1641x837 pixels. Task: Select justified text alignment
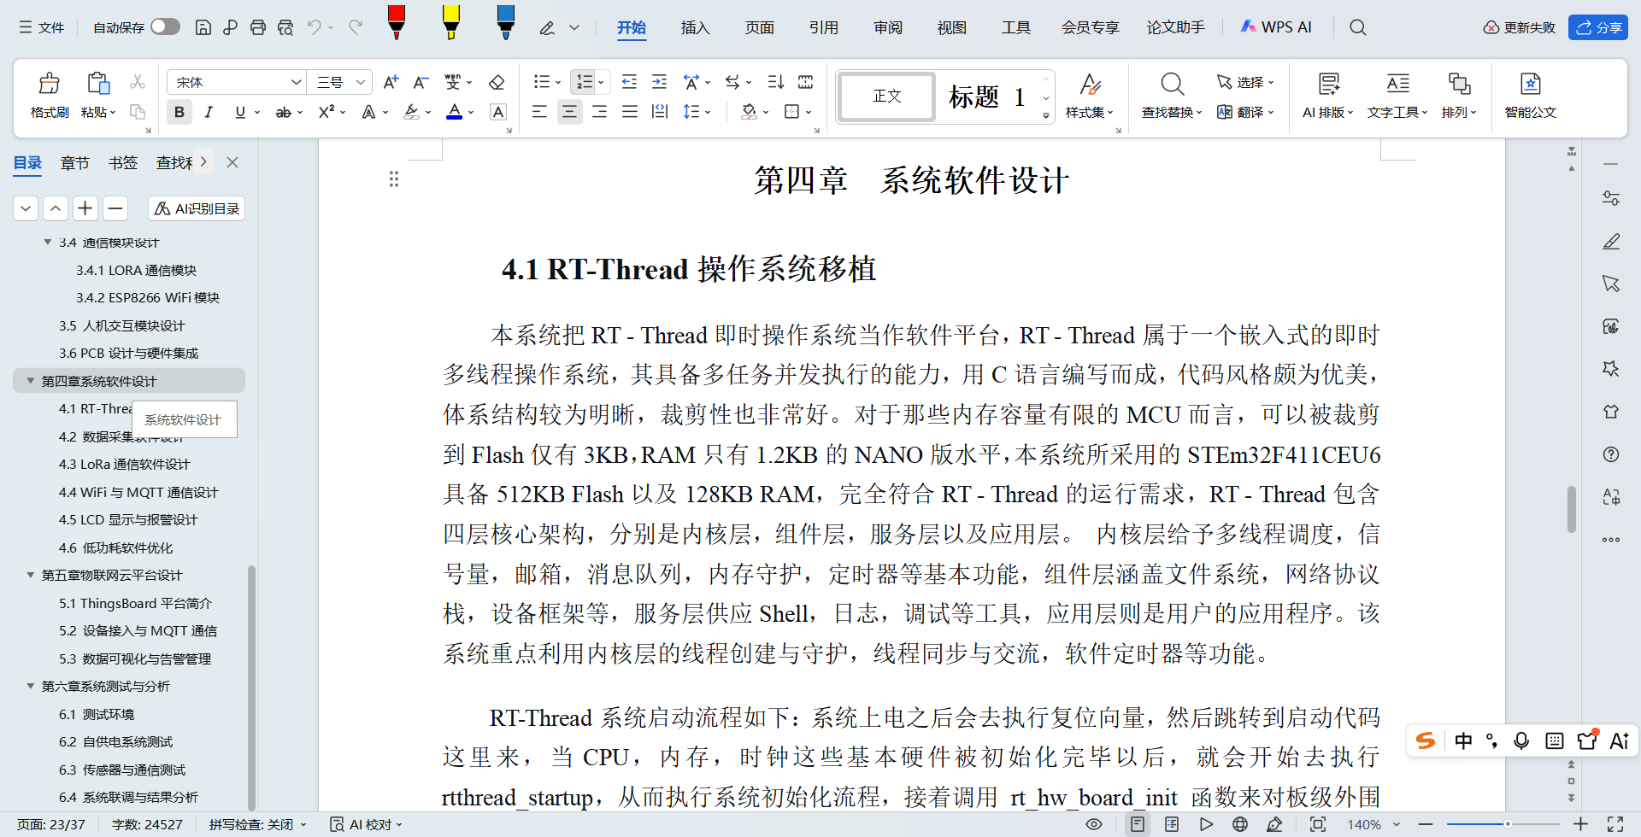click(x=630, y=112)
